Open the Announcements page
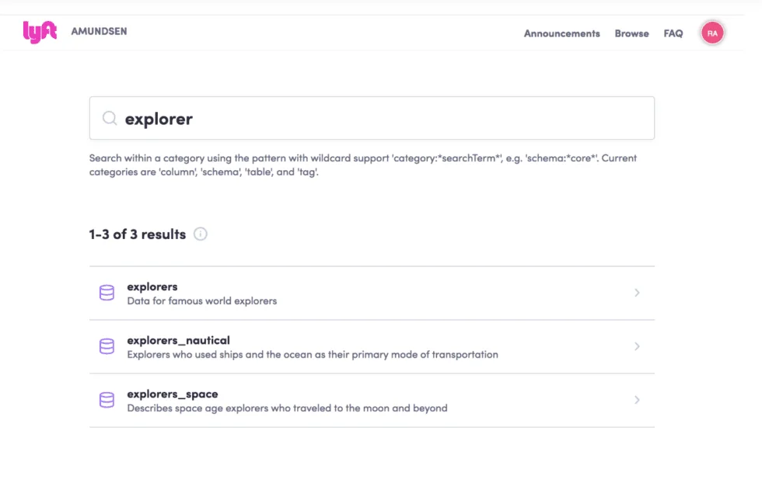This screenshot has width=762, height=479. click(x=561, y=33)
